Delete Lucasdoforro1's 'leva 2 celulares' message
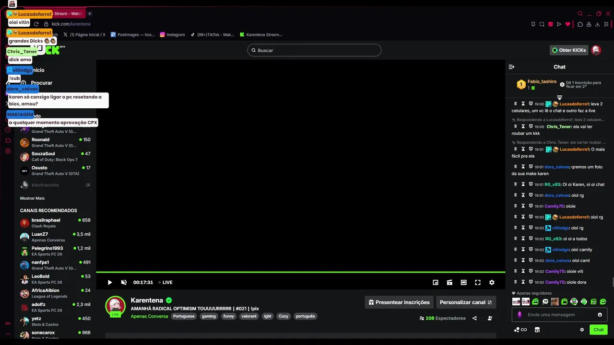 click(516, 103)
